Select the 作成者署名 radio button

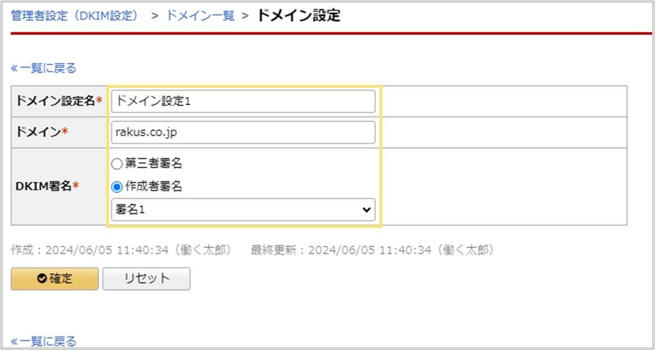coord(117,186)
